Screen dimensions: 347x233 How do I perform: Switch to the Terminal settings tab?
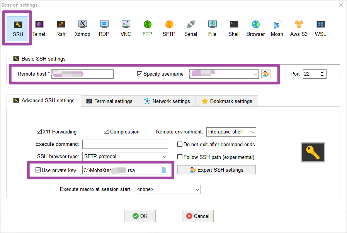(109, 101)
